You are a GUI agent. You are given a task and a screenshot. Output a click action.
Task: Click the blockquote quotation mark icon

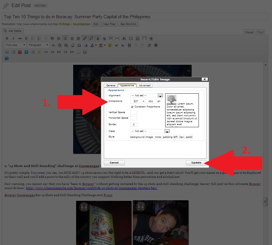[53, 45]
